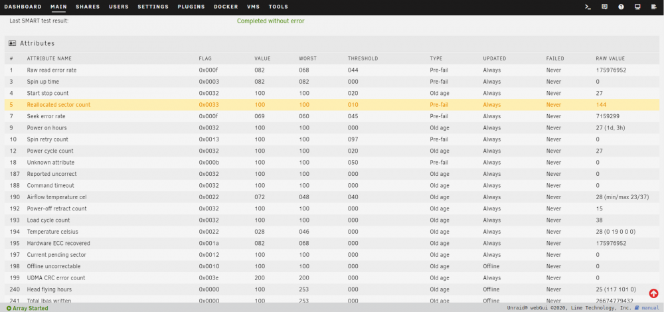This screenshot has height=312, width=664.
Task: Click the VALUE column header
Action: (x=262, y=58)
